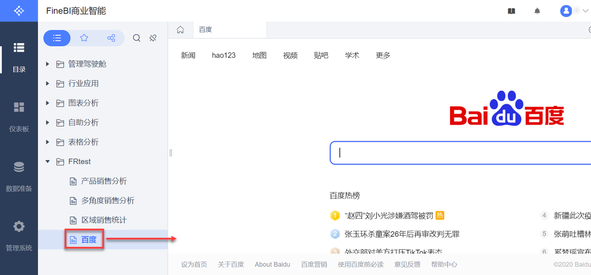Expand the 自助分析 folder arrow

[x=48, y=123]
